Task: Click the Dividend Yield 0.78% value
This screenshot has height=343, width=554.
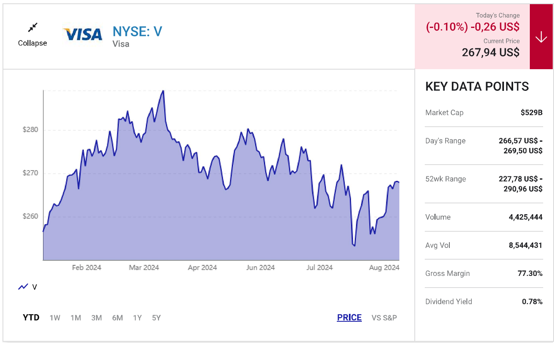Action: tap(532, 301)
